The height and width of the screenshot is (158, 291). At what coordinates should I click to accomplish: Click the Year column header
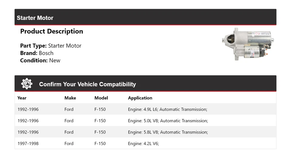[x=22, y=98]
